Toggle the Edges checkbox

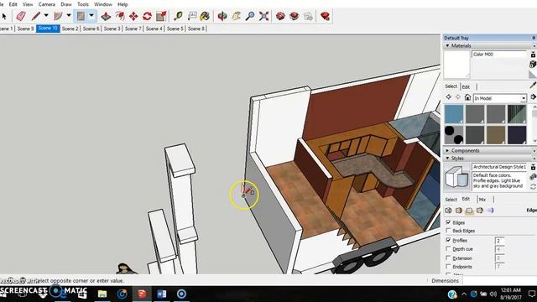pyautogui.click(x=448, y=222)
